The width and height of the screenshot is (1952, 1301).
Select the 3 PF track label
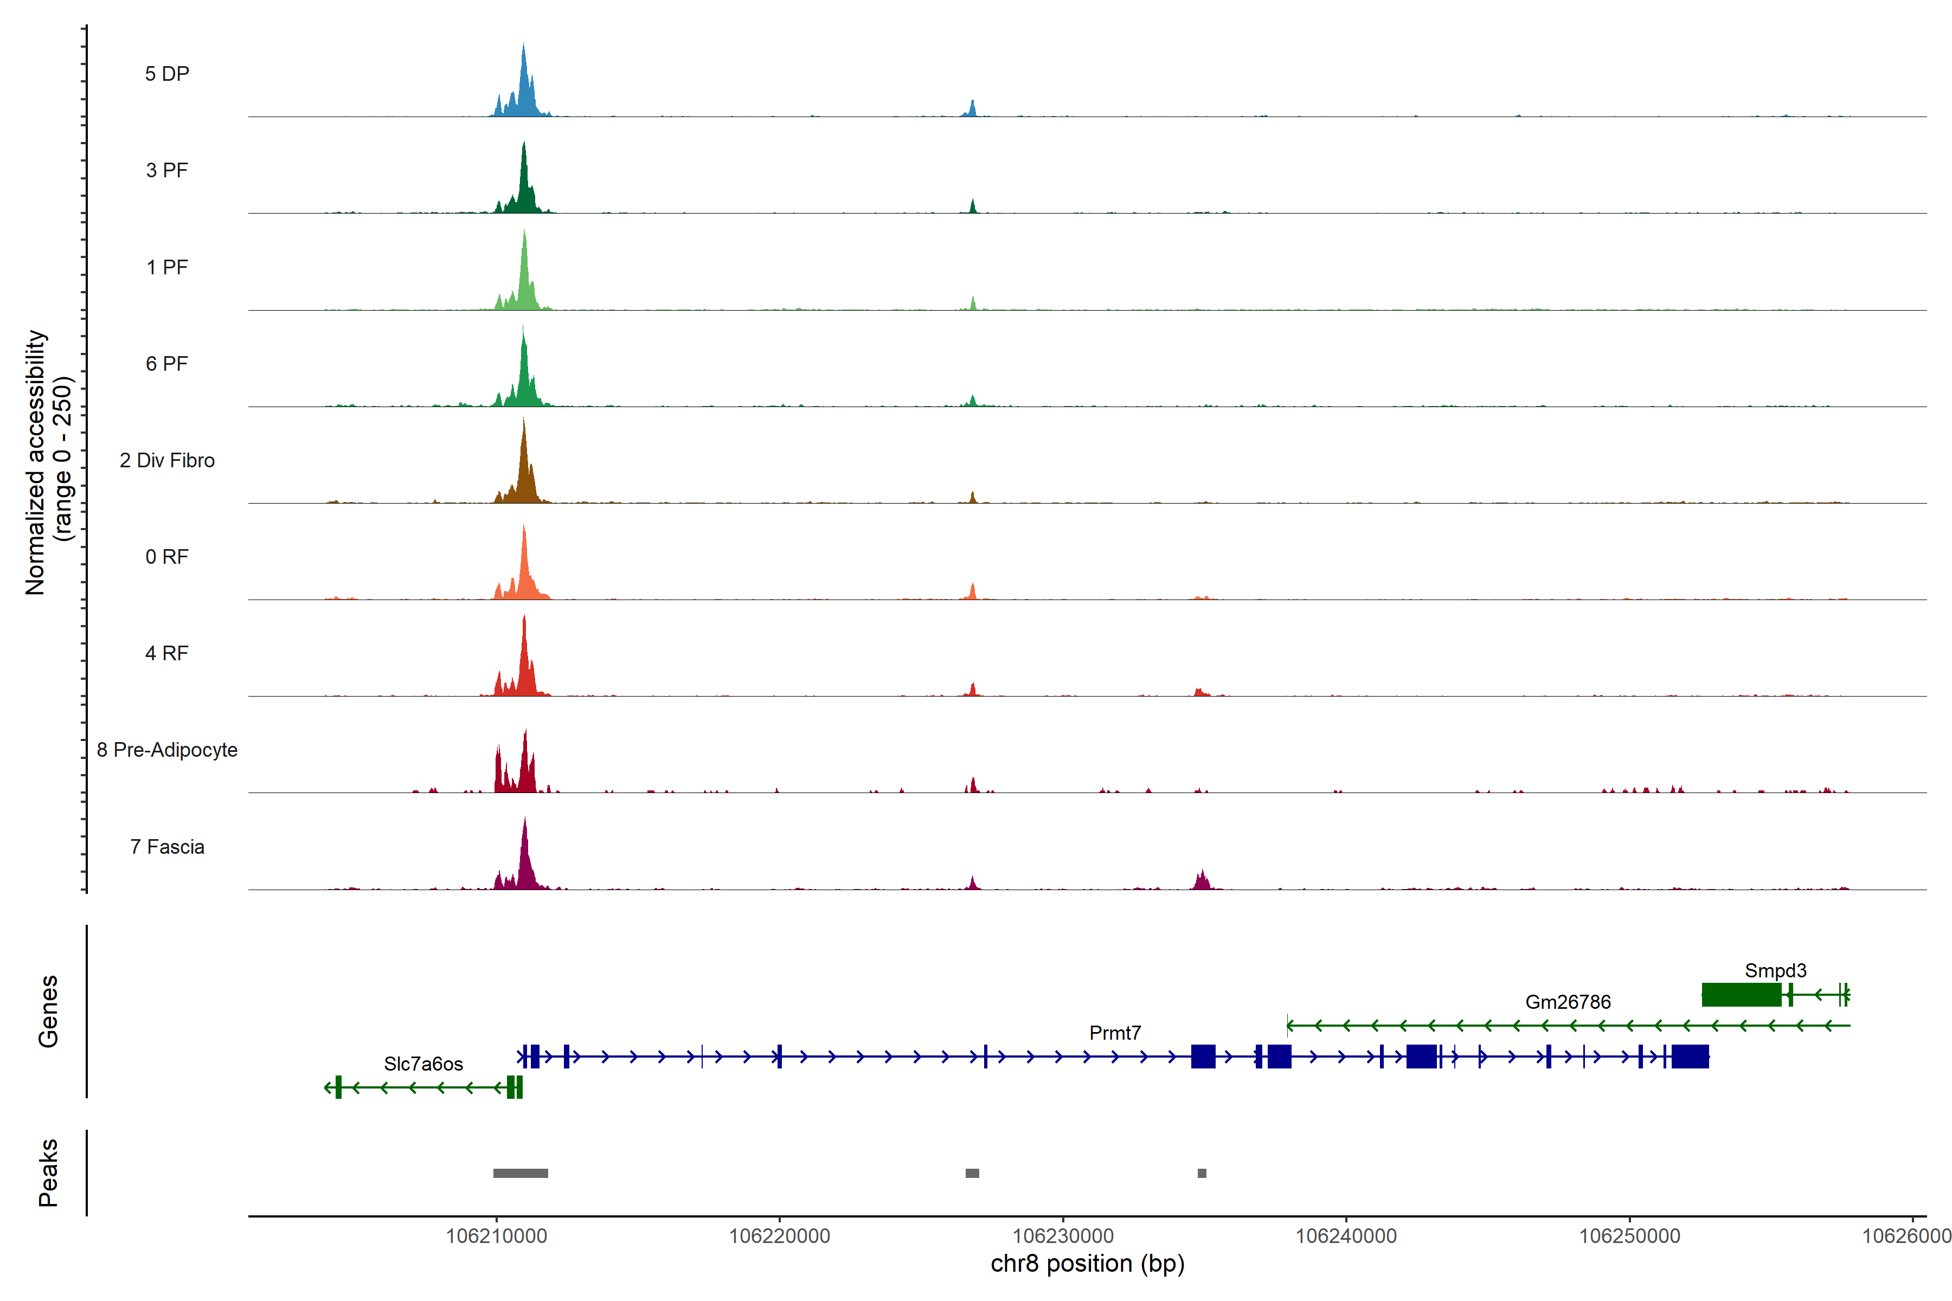point(167,170)
